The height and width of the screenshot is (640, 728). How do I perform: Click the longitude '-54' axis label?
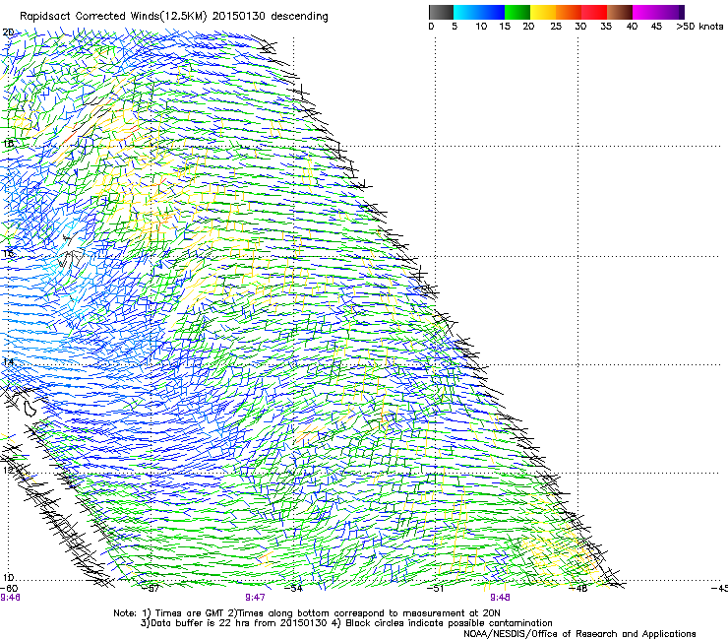295,589
